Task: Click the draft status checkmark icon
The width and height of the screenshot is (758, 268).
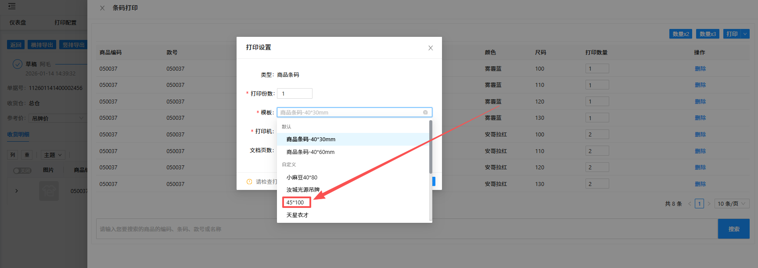Action: click(17, 64)
